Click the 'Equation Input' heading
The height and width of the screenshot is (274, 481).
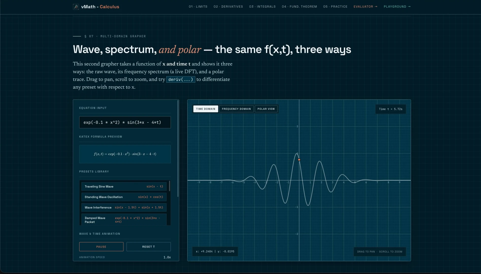point(93,108)
